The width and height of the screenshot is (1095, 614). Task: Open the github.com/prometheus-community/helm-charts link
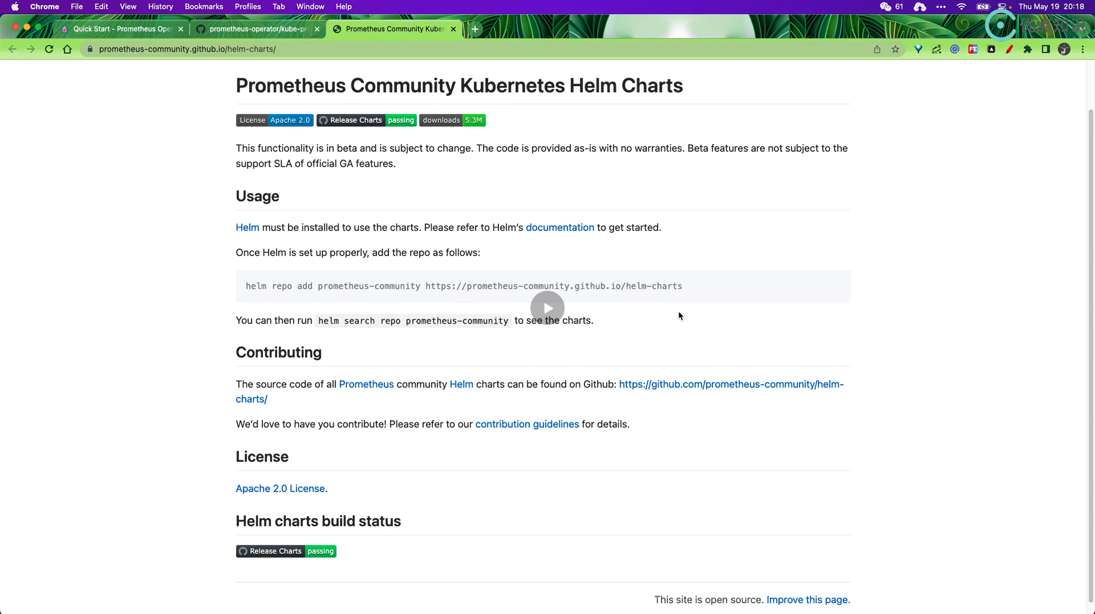[731, 384]
